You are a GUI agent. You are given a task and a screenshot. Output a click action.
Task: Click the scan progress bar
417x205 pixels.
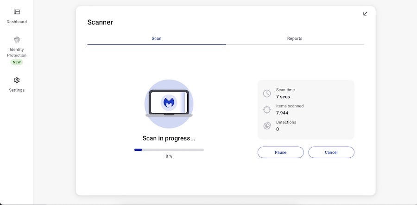[169, 150]
